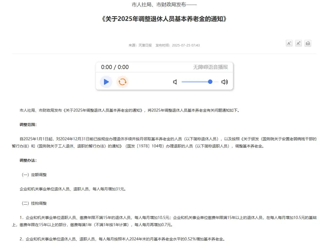This screenshot has height=247, width=329.
Task: Toggle audio repeat with the circular arrows control
Action: click(122, 82)
